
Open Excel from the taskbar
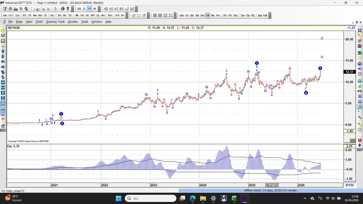coord(234,198)
